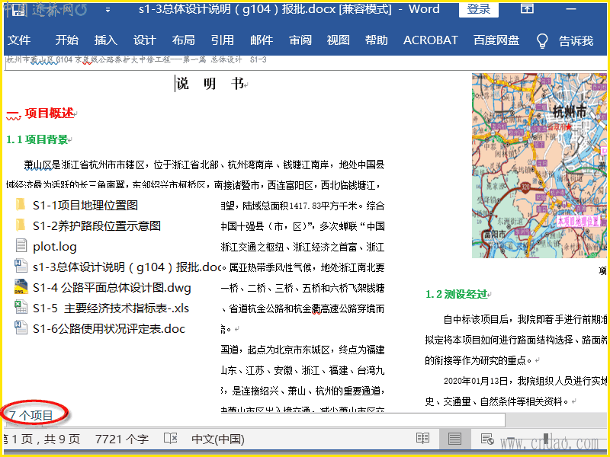Click the spelling proofing status bar icon
The image size is (610, 457).
pos(171,439)
